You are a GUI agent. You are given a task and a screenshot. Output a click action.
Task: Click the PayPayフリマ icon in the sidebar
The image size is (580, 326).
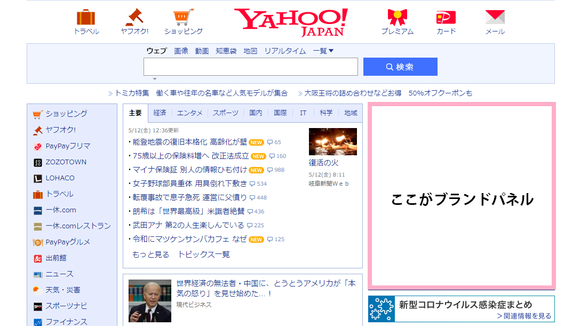[x=38, y=147]
